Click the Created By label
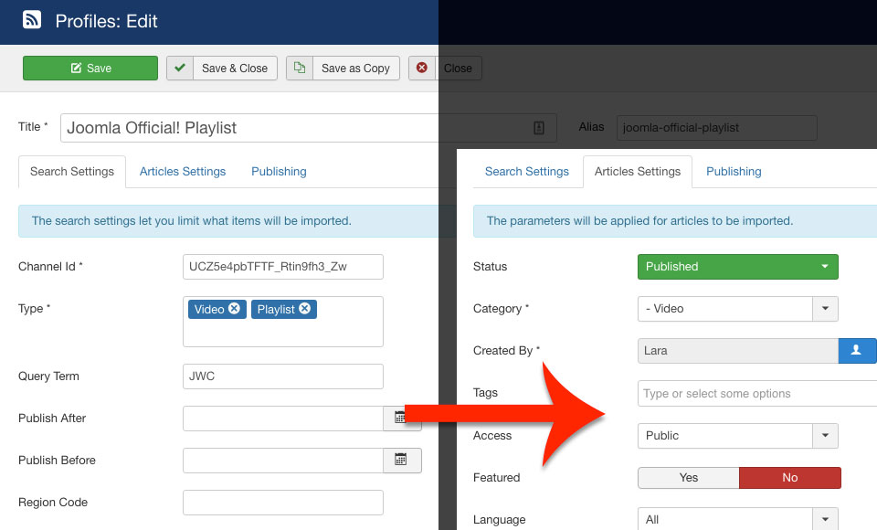877x530 pixels. point(507,351)
